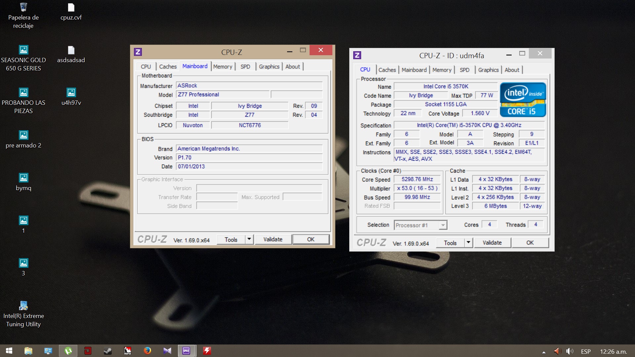Viewport: 635px width, 357px height.
Task: Click the tray volume speaker icon
Action: [570, 351]
